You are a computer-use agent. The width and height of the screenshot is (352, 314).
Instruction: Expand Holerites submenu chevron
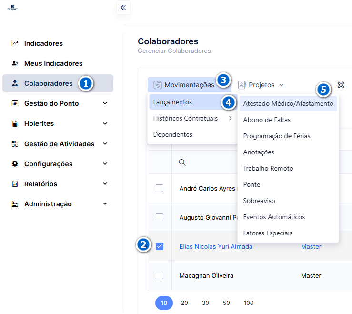(105, 123)
